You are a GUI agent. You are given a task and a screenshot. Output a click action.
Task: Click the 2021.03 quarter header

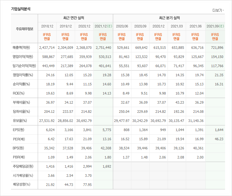pyautogui.click(x=177, y=26)
